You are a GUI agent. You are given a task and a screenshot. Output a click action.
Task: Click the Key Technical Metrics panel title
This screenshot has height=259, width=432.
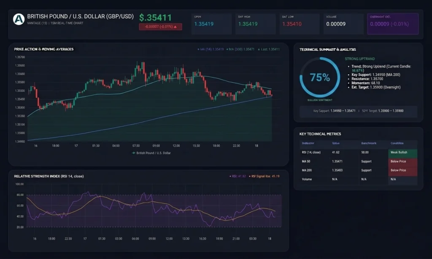(x=320, y=134)
